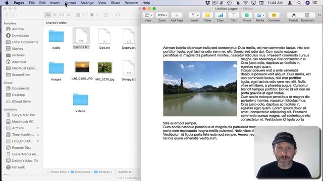Open Finder group-by dropdown
323x181 pixels.
pos(80,15)
